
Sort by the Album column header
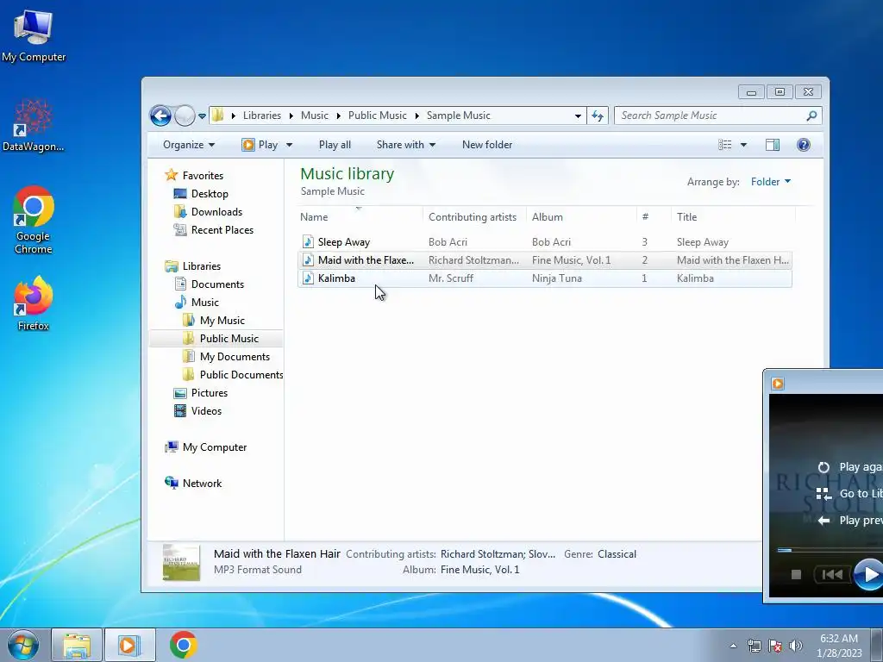point(581,216)
